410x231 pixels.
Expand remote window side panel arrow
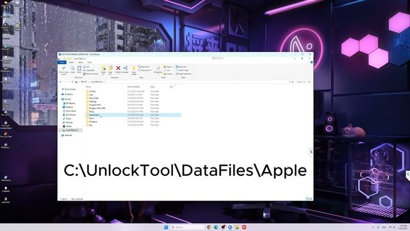311,151
